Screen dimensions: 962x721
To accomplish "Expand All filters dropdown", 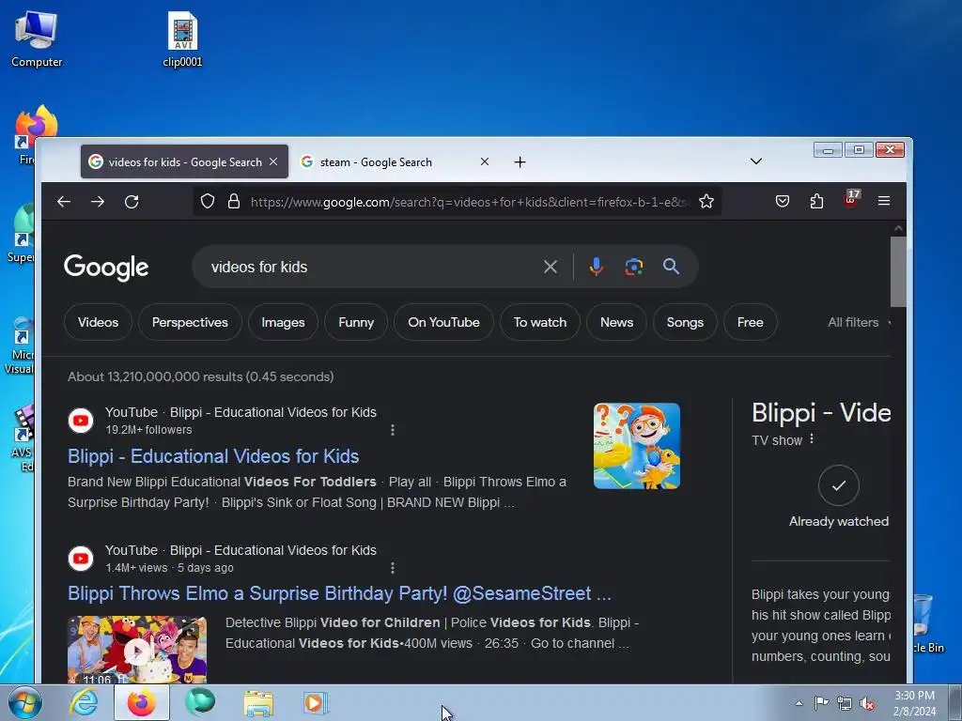I will [859, 322].
